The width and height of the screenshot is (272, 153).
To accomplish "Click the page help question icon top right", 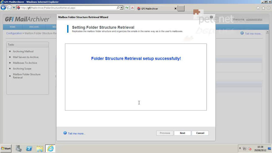I will click(x=242, y=33).
